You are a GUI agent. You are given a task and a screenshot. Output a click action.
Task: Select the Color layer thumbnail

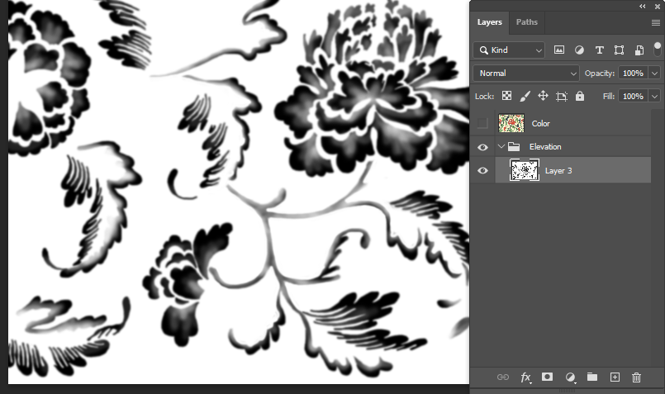(511, 123)
